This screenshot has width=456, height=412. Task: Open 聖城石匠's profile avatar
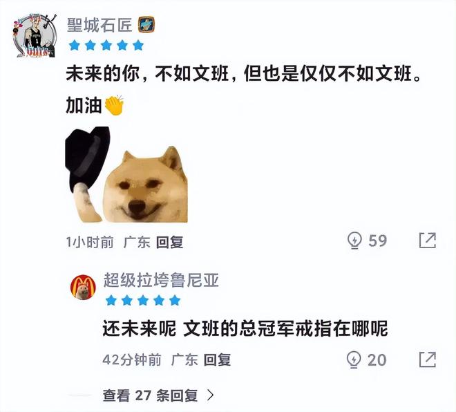[x=35, y=35]
